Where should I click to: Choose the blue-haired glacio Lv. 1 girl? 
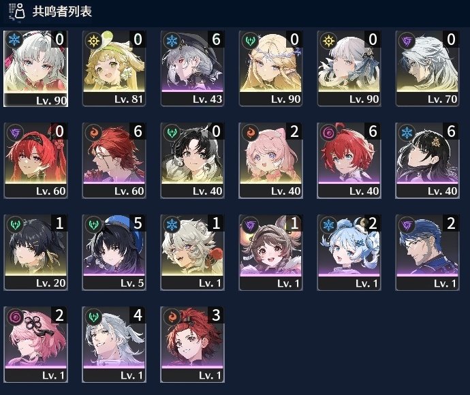coord(349,253)
